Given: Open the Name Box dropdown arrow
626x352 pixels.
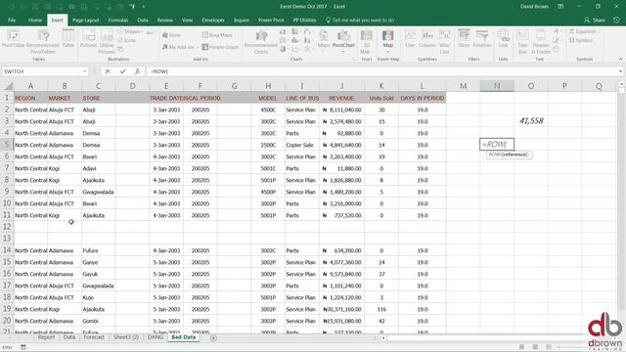Looking at the screenshot, I should tap(84, 71).
